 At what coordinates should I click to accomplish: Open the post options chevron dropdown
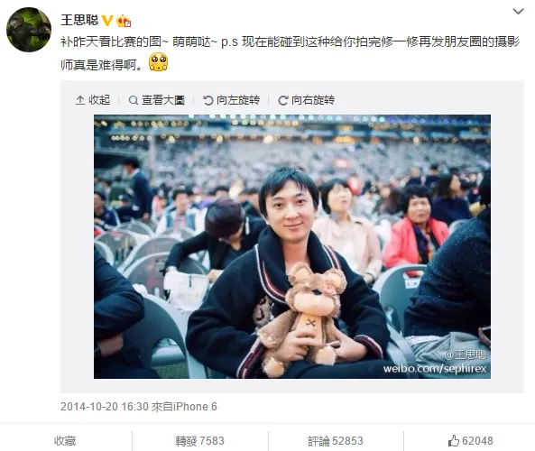518,12
